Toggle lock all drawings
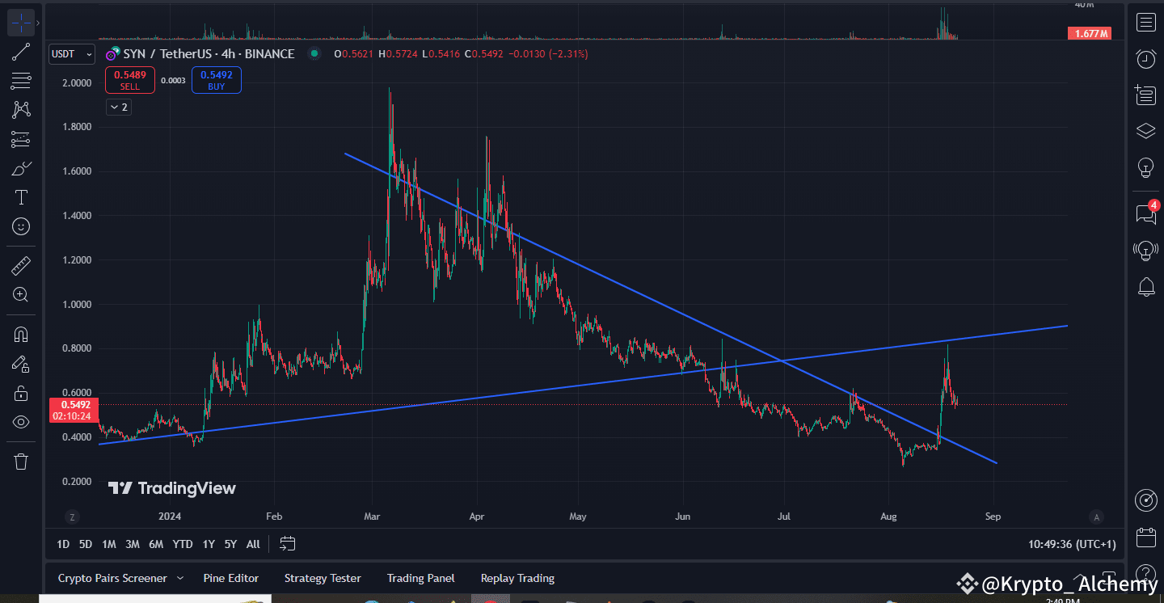The width and height of the screenshot is (1164, 603). tap(20, 393)
